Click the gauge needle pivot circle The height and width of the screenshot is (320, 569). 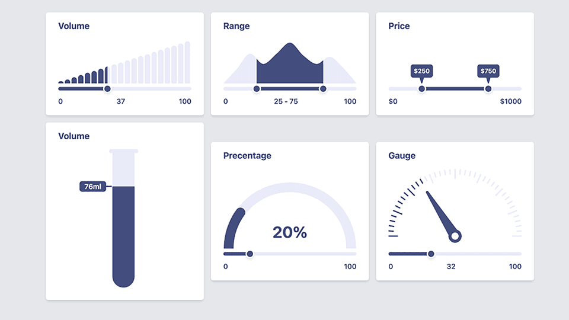coord(455,236)
